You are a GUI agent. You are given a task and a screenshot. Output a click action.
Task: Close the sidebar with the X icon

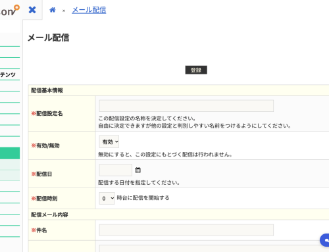[x=32, y=10]
